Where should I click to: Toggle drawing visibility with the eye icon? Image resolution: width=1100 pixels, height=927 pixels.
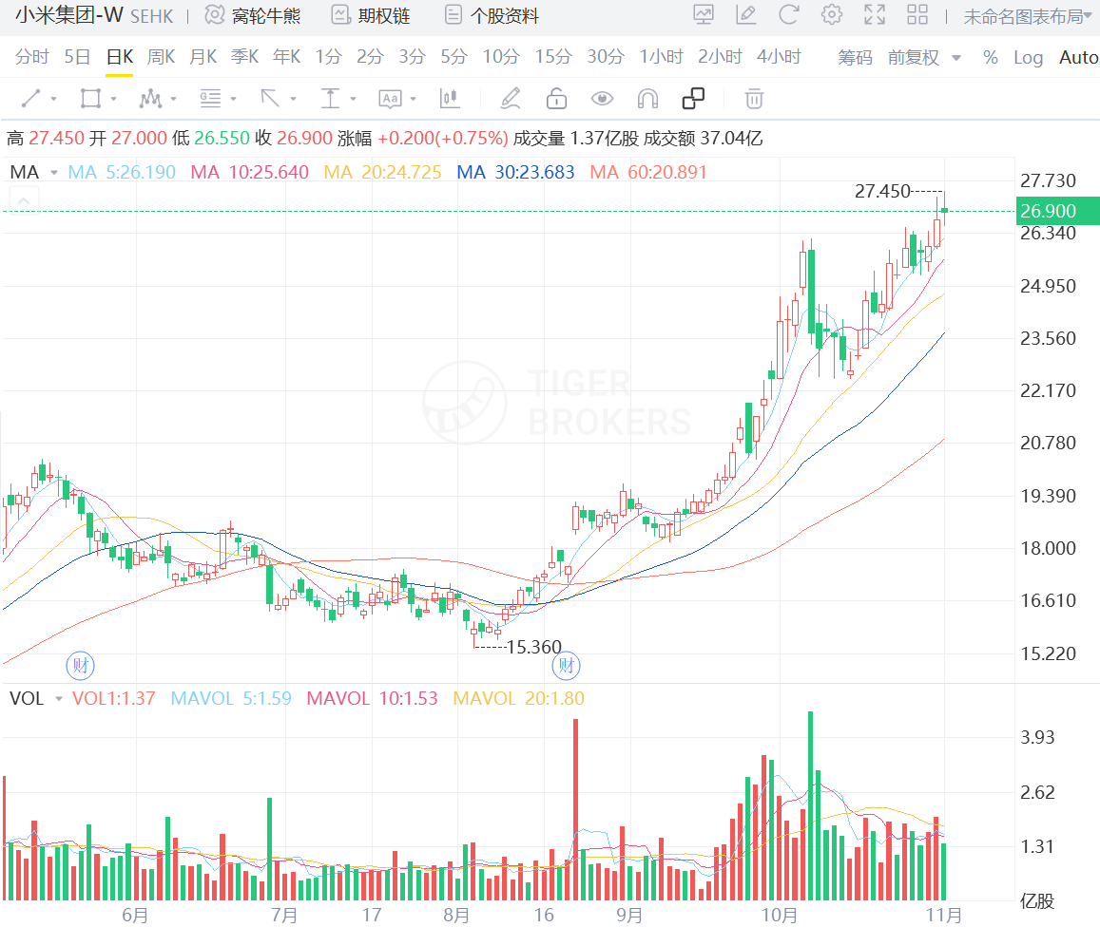(x=601, y=98)
